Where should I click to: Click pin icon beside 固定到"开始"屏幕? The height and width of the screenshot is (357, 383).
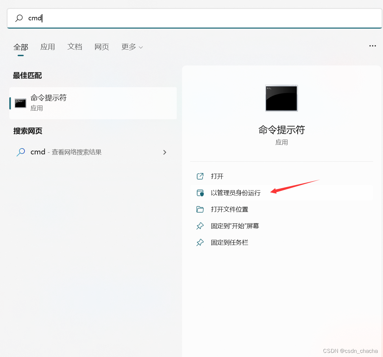[200, 226]
